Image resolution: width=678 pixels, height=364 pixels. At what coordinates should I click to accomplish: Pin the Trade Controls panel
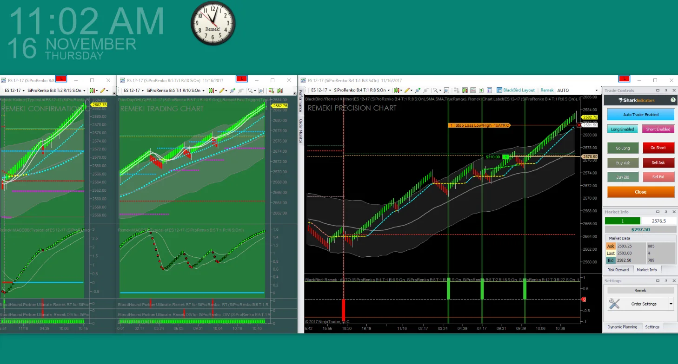[x=666, y=91]
